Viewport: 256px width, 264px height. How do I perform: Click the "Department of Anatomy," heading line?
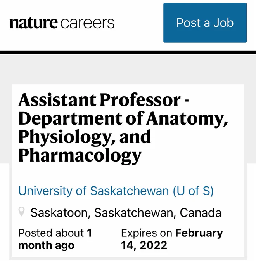[123, 118]
